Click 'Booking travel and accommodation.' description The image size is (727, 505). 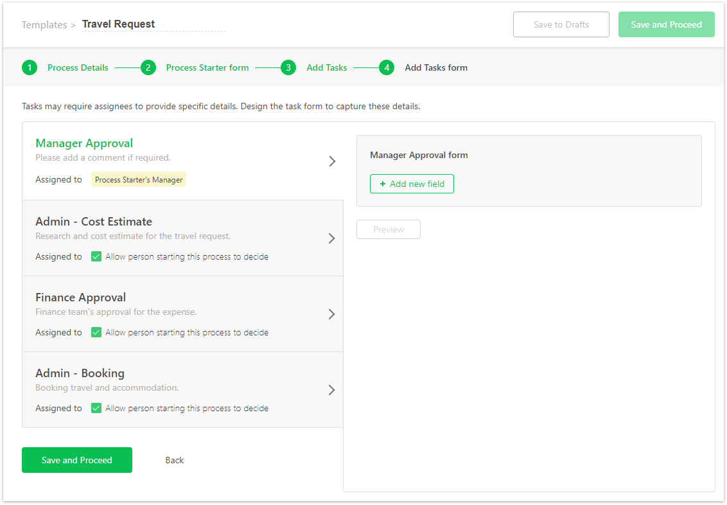107,387
